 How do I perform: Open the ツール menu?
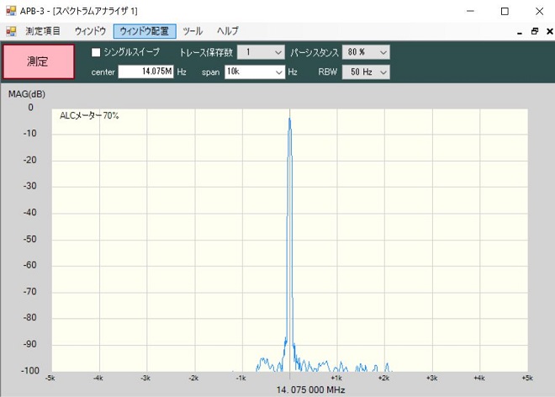(193, 31)
